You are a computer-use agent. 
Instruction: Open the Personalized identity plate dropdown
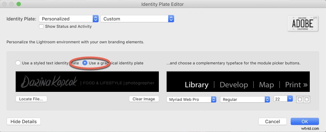click(69, 19)
